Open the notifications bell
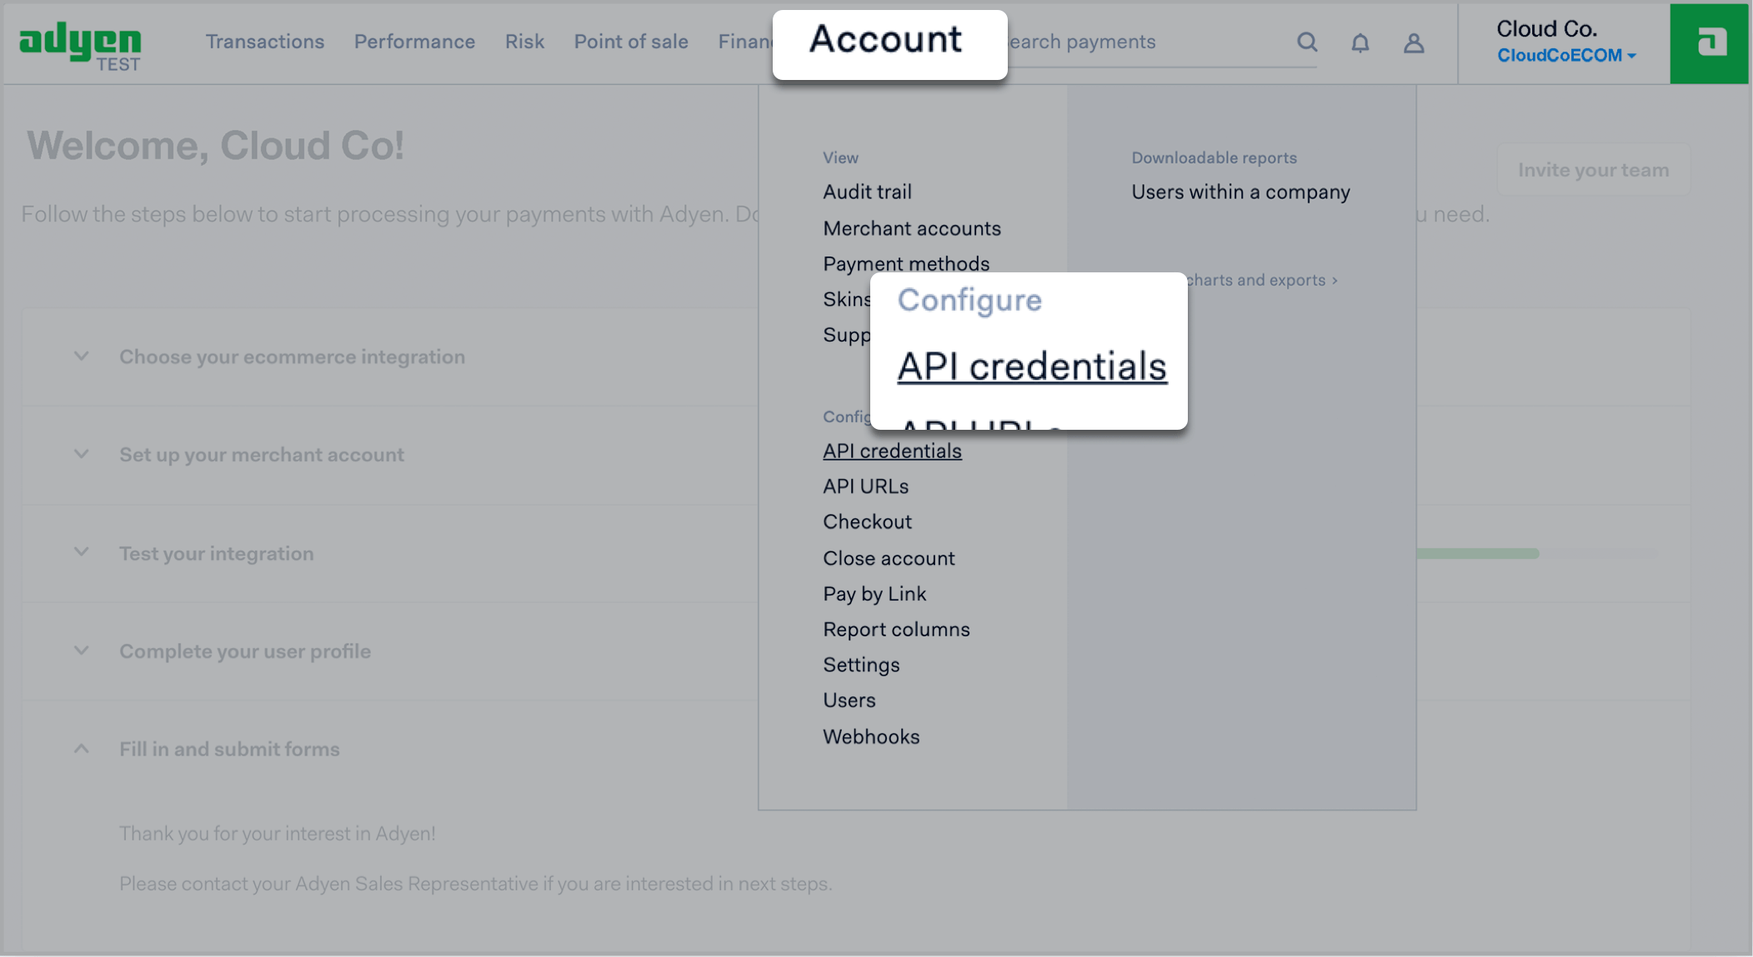The height and width of the screenshot is (957, 1753). (1360, 42)
